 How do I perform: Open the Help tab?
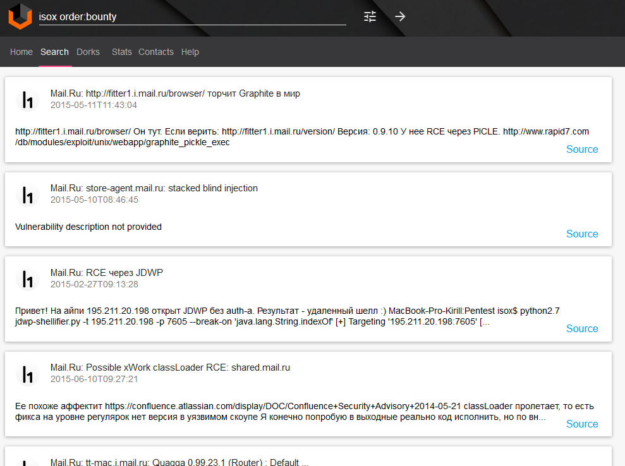[190, 52]
